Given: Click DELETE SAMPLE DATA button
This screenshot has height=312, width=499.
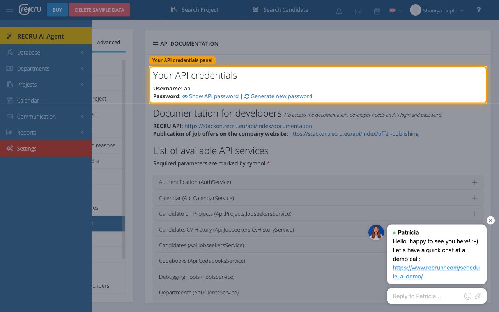Looking at the screenshot, I should click(99, 10).
